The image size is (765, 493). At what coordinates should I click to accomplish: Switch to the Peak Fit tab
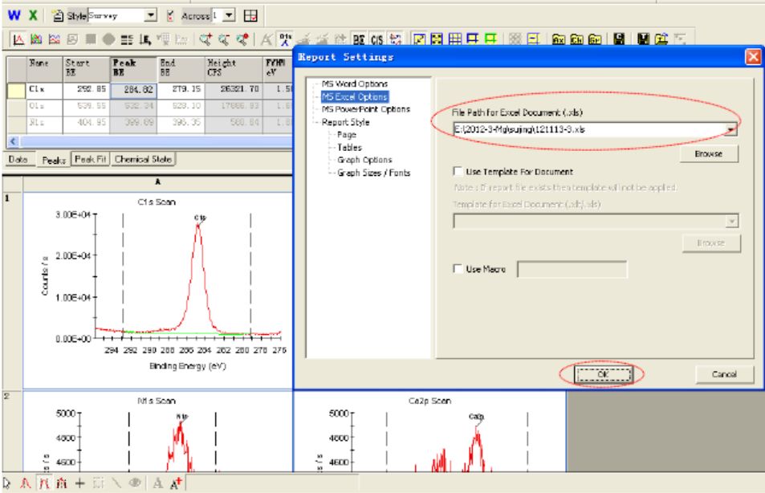click(x=90, y=159)
